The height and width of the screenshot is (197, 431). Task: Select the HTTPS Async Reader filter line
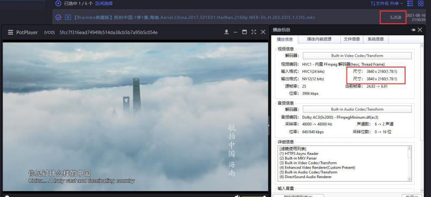pos(299,154)
